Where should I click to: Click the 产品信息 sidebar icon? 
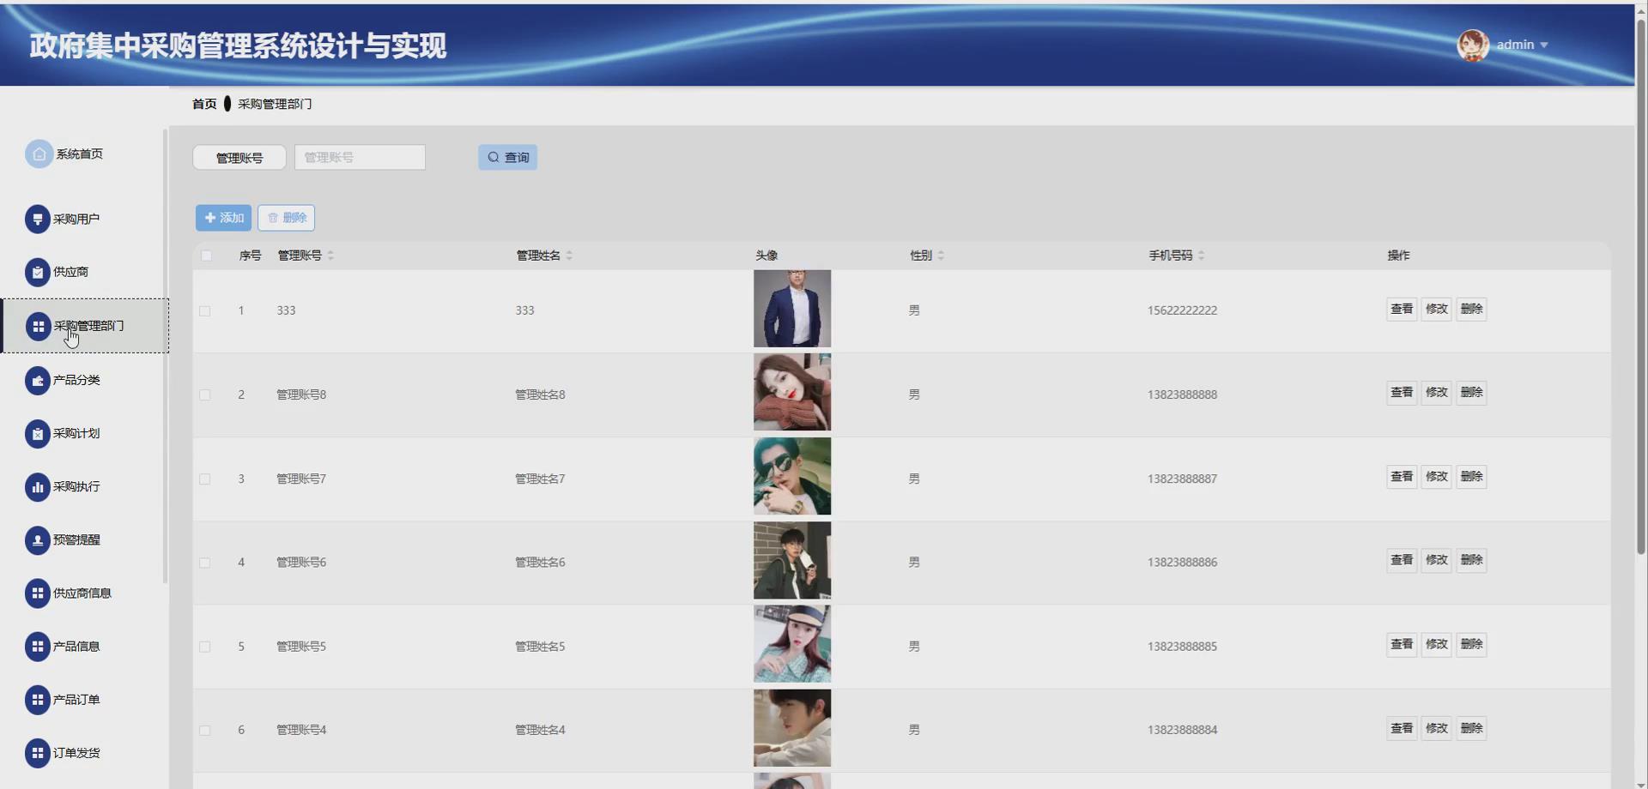click(37, 646)
